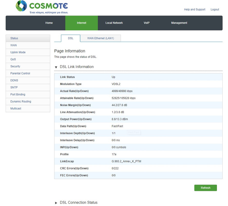Click the 'Interleave Depth(Up/Down)' label
The height and width of the screenshot is (206, 228).
[77, 133]
